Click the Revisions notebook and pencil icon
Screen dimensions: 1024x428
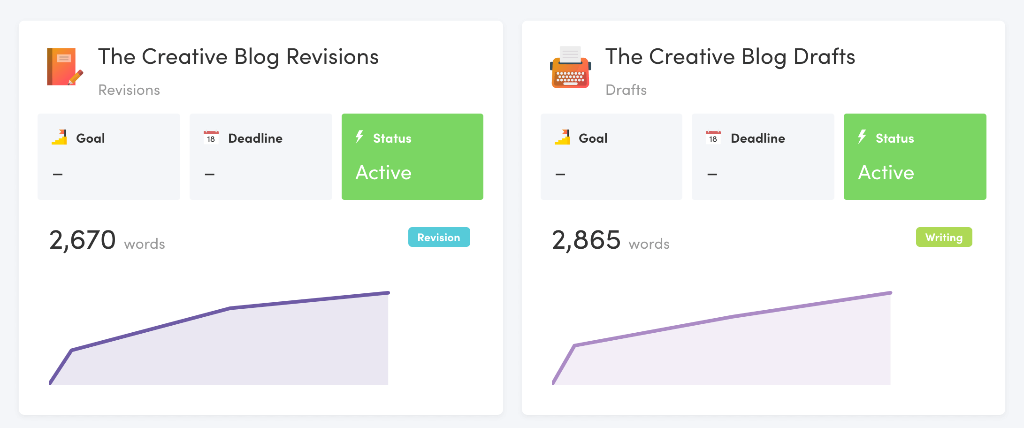(65, 67)
